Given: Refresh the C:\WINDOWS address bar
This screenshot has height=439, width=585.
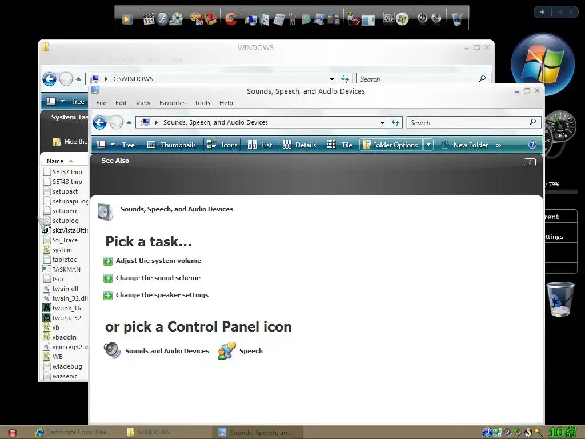Looking at the screenshot, I should (345, 79).
